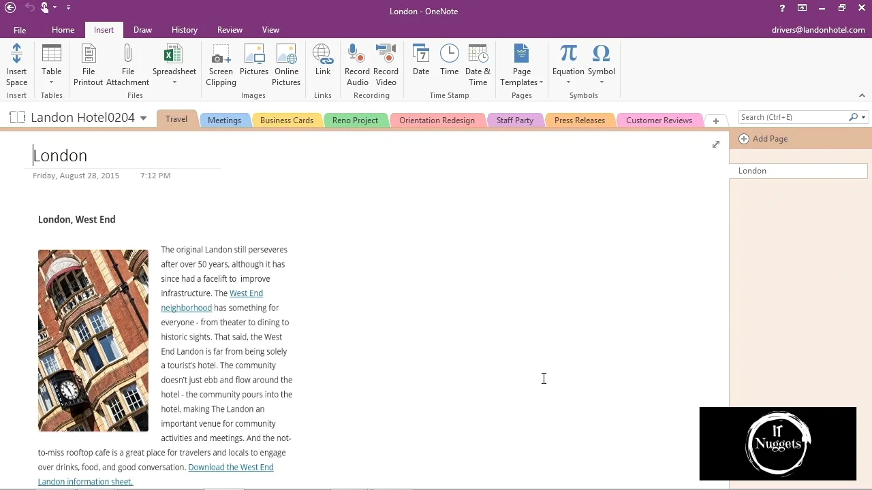Image resolution: width=872 pixels, height=490 pixels.
Task: Open the History ribbon tab
Action: click(184, 30)
